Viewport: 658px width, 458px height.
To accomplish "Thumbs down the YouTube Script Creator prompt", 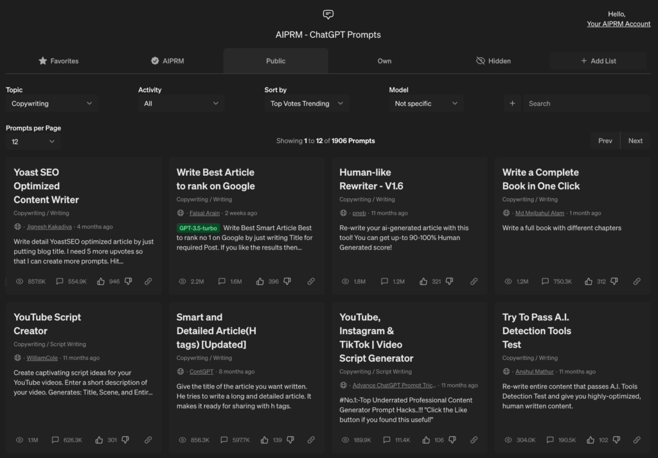I will coord(125,439).
